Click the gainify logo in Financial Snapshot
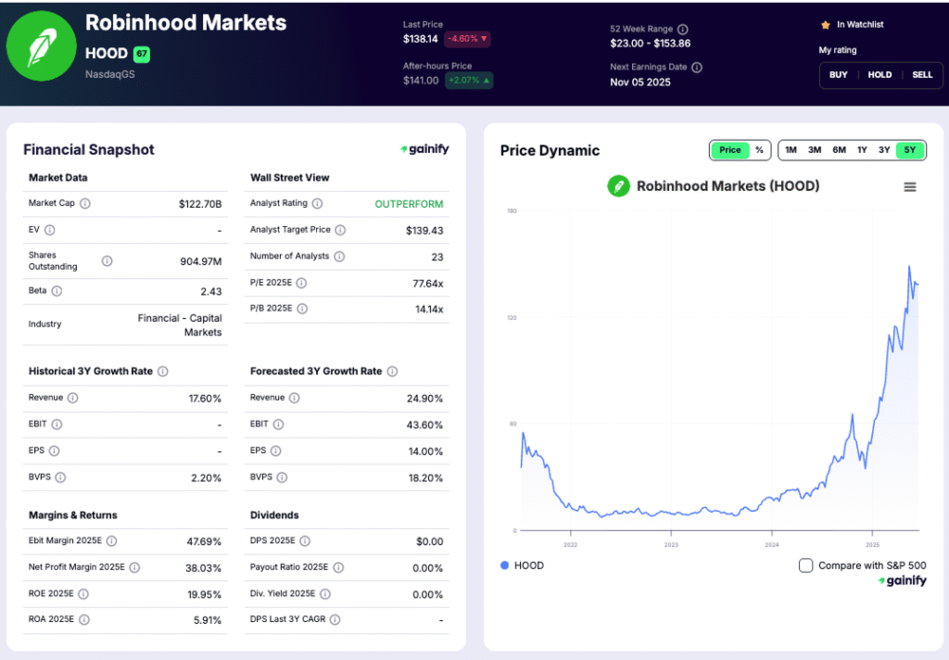The height and width of the screenshot is (660, 949). [424, 149]
